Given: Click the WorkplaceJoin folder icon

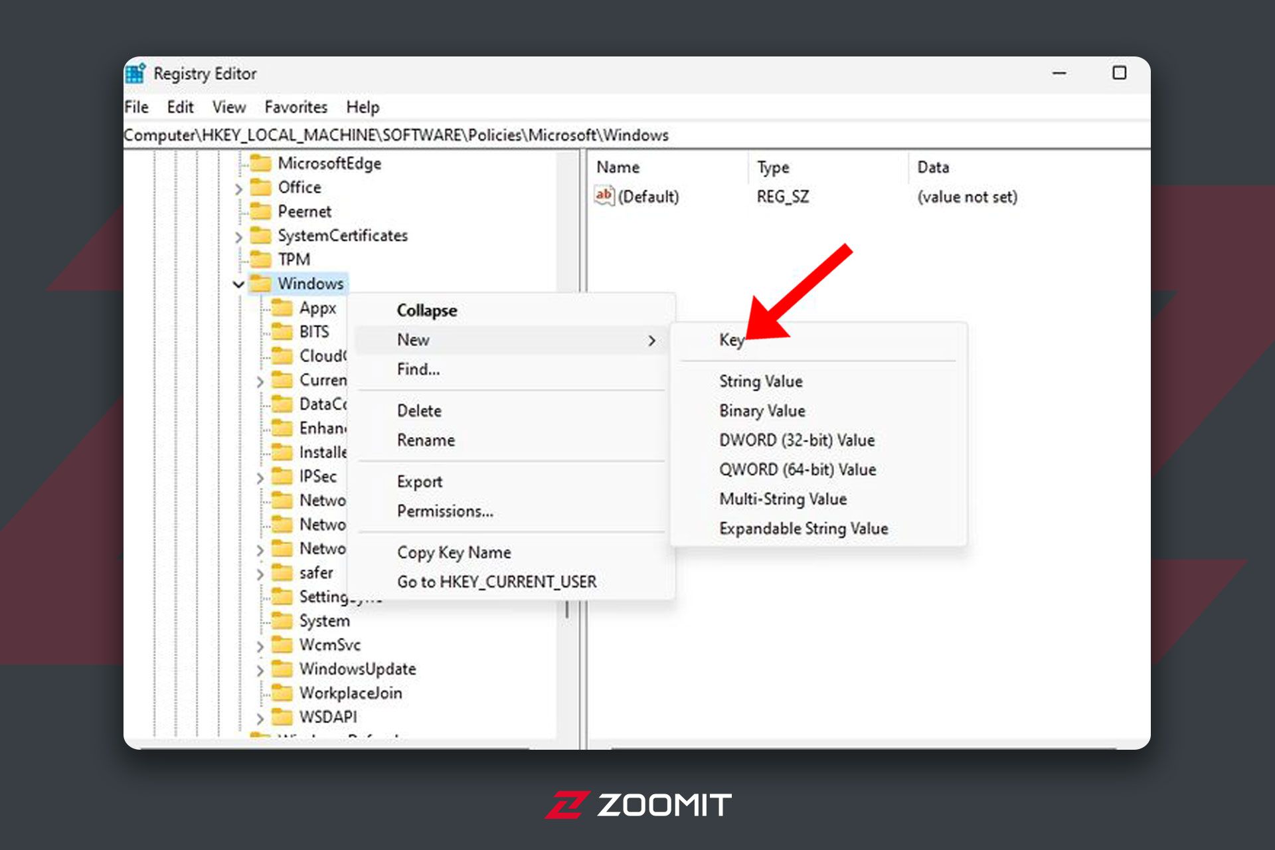Looking at the screenshot, I should click(x=282, y=693).
